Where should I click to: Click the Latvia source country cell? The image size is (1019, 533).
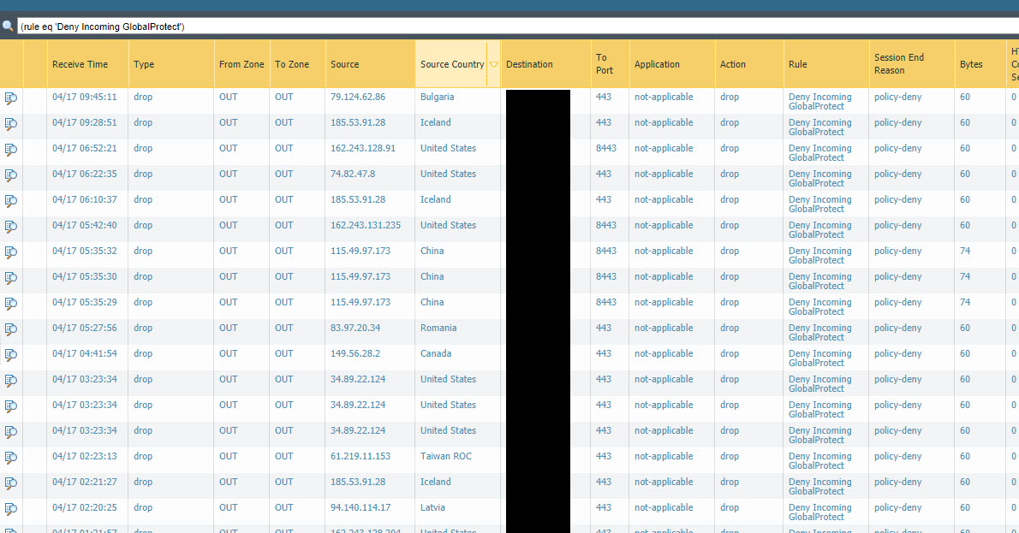(x=432, y=507)
